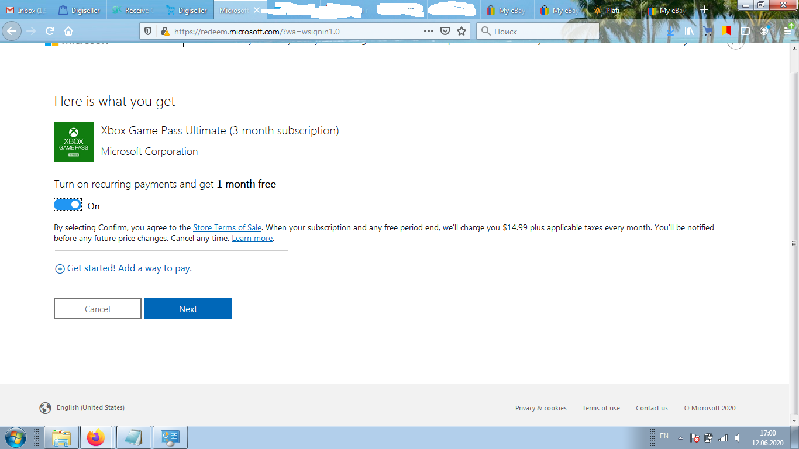The image size is (799, 449).
Task: Open the power plug tray icon
Action: 708,437
